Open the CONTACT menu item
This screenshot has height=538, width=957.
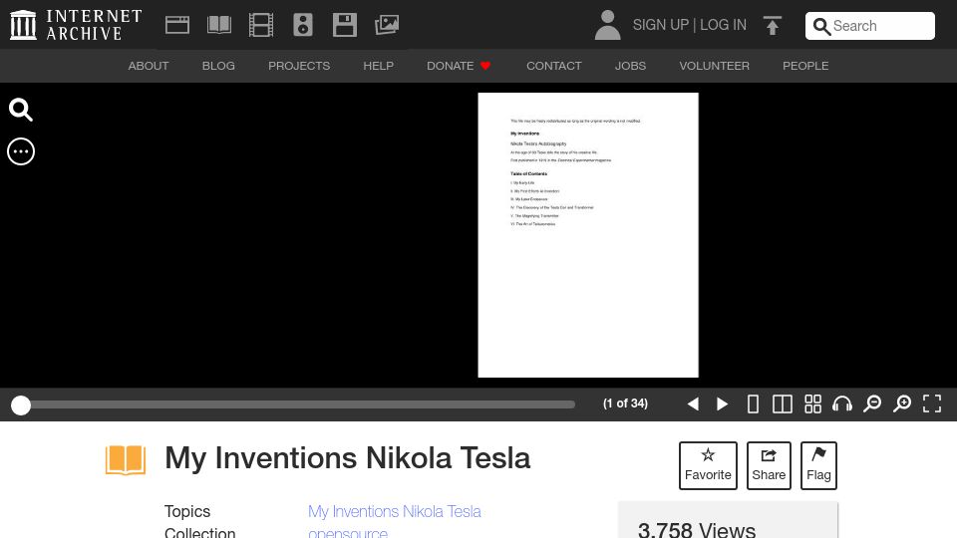pyautogui.click(x=554, y=66)
